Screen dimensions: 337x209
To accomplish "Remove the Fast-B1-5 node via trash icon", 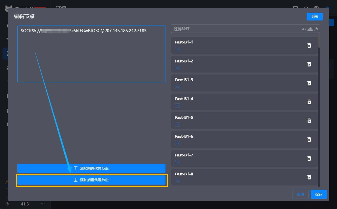I will pyautogui.click(x=309, y=121).
